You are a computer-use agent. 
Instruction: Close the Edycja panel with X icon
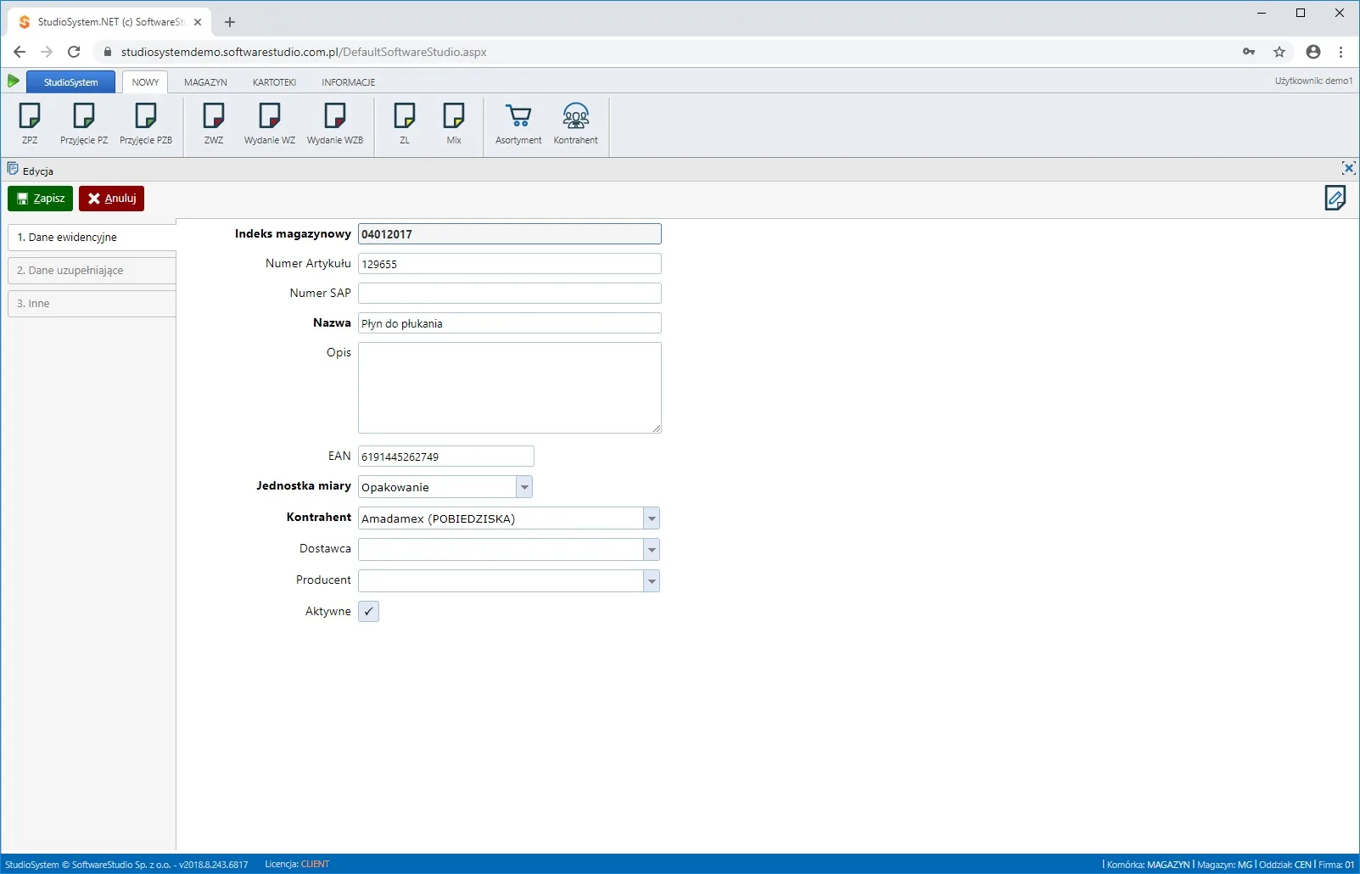point(1348,168)
